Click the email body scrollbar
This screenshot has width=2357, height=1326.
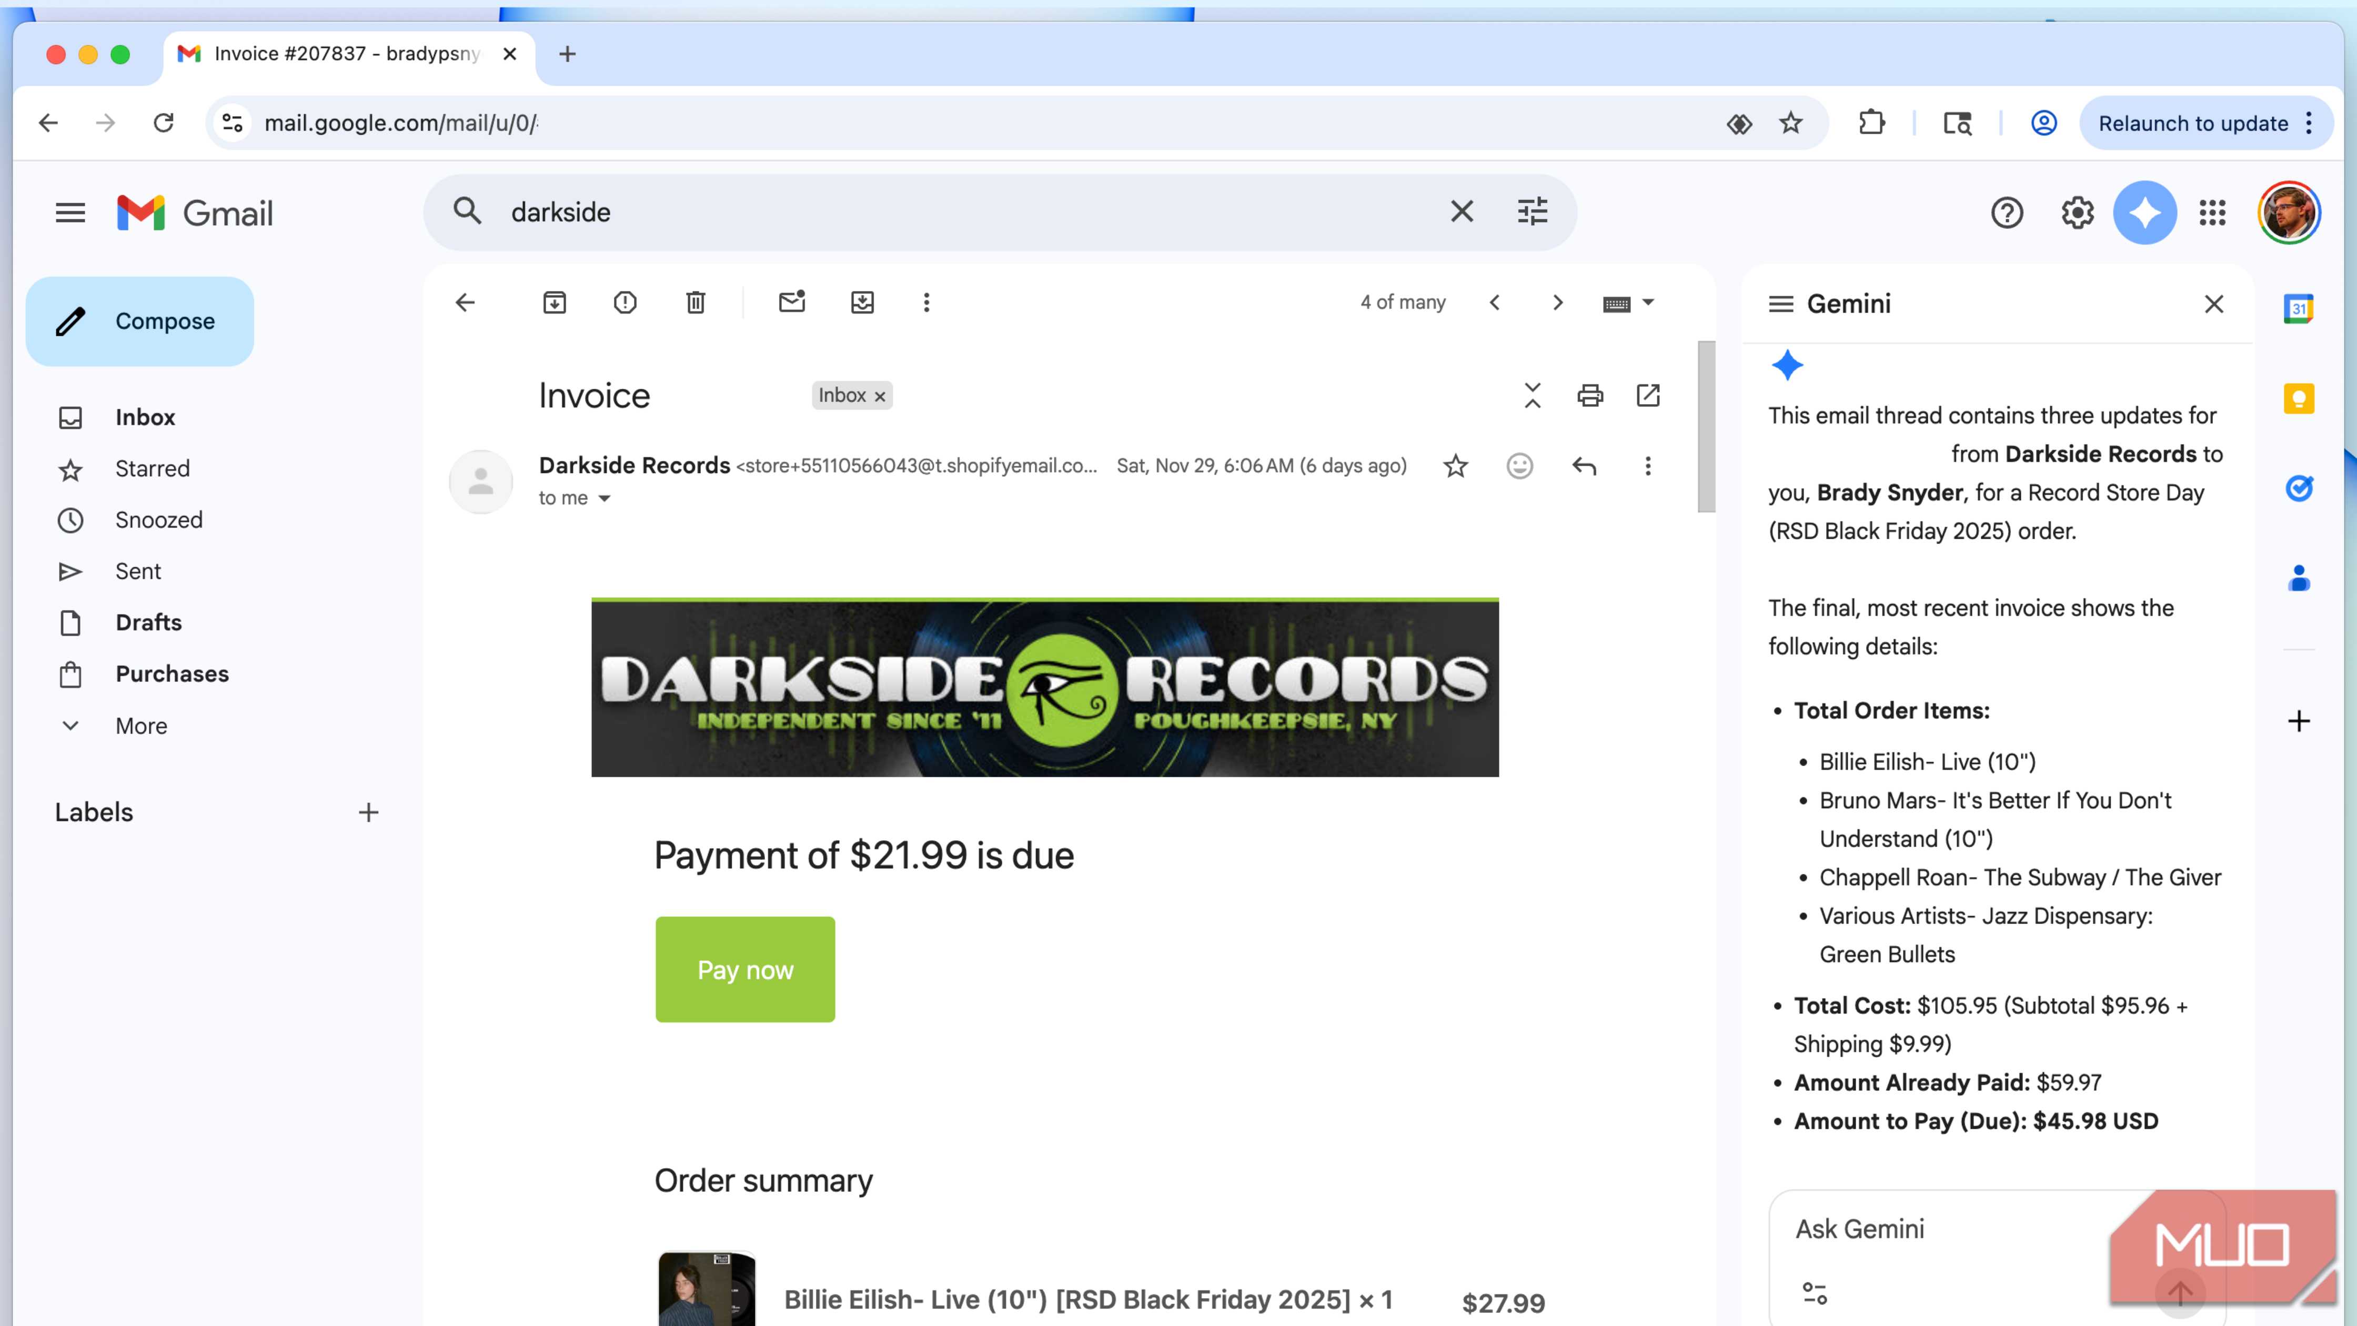pos(1706,426)
